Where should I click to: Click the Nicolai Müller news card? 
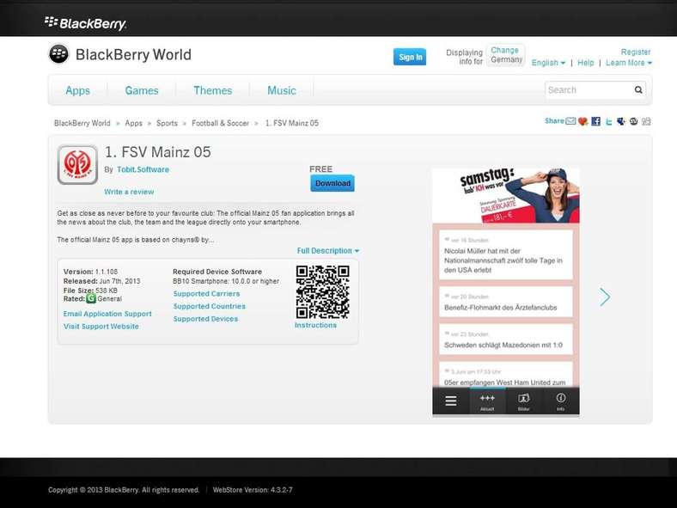tap(506, 255)
